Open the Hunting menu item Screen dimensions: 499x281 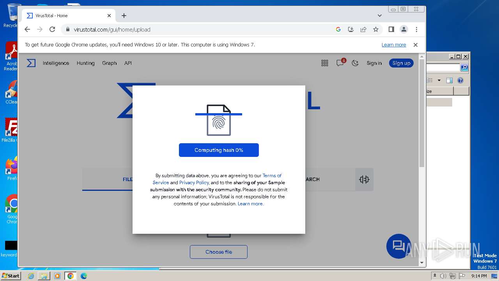pyautogui.click(x=86, y=63)
